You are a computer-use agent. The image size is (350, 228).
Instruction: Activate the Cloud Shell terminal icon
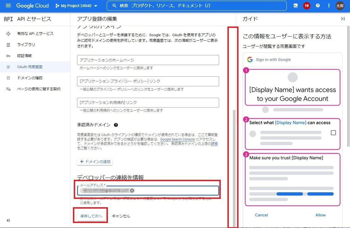(296, 6)
